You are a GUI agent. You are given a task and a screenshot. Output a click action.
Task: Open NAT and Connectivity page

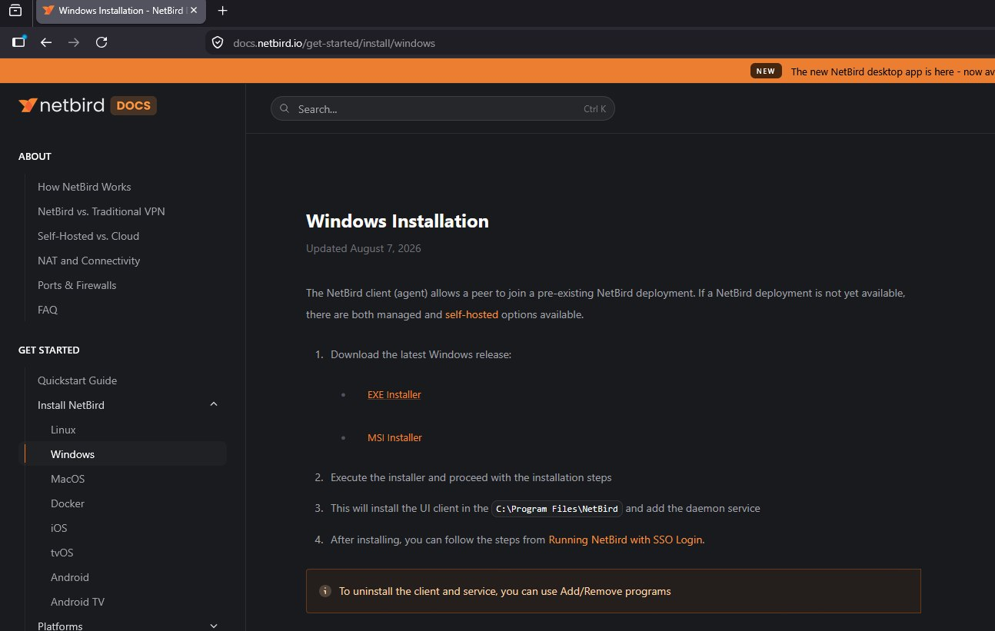tap(89, 261)
